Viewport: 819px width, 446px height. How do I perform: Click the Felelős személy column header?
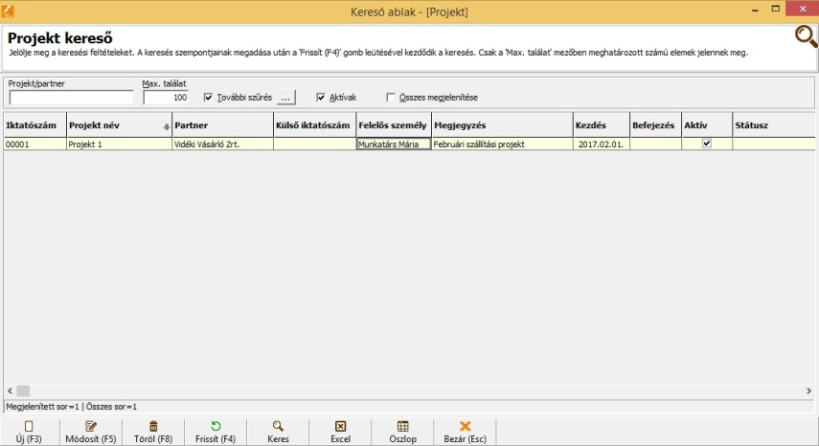pos(392,125)
